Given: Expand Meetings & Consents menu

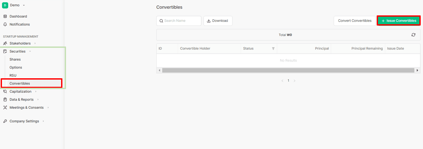Looking at the screenshot, I should coord(26,107).
